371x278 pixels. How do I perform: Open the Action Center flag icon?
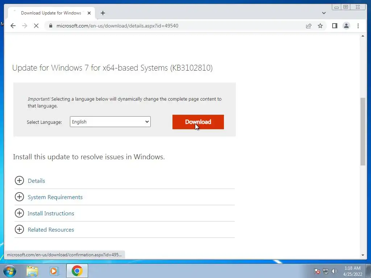tap(317, 271)
